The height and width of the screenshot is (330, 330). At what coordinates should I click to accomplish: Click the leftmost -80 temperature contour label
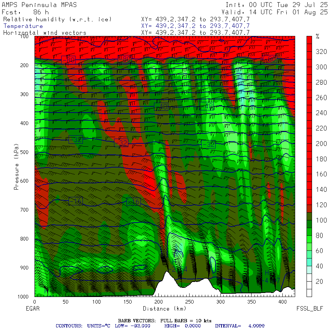click(x=69, y=60)
